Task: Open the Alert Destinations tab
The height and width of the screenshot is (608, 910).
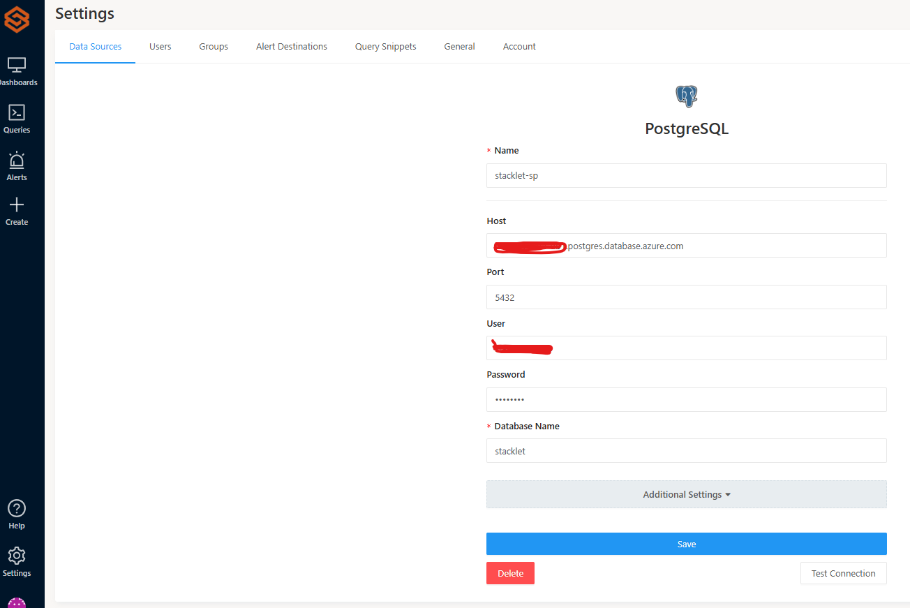Action: (x=292, y=47)
